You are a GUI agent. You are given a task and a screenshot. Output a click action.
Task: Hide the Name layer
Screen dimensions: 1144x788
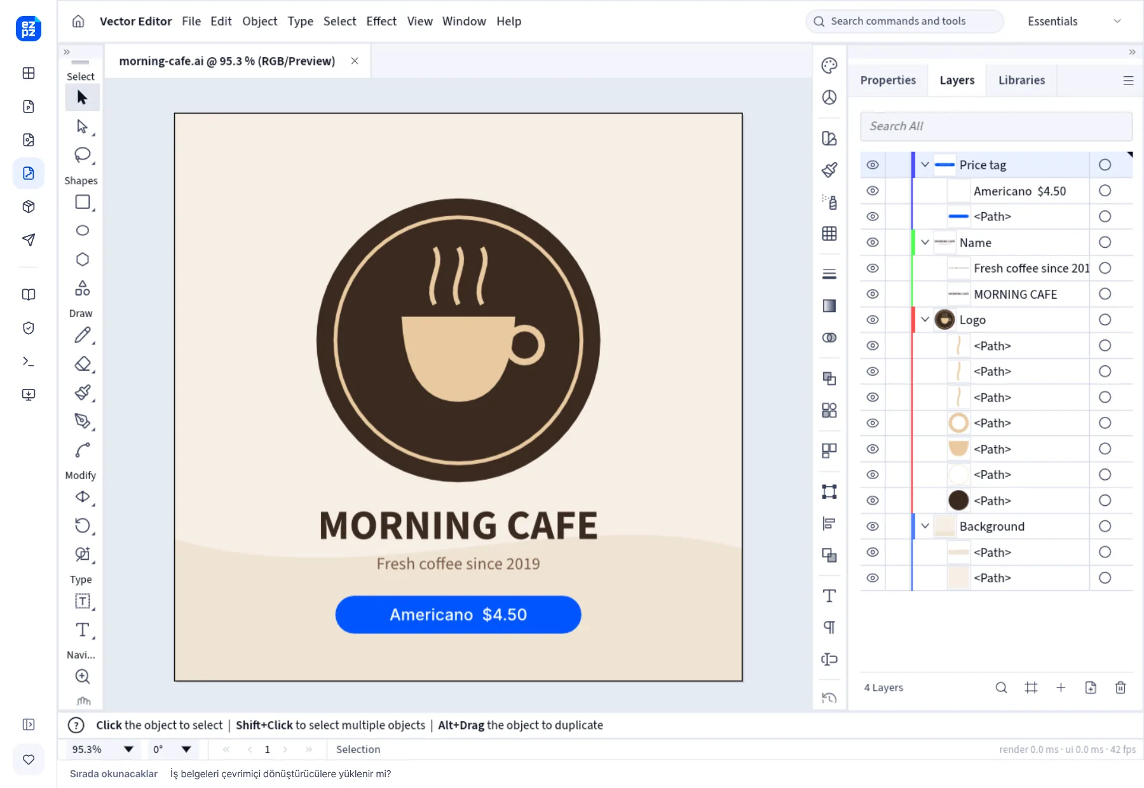pos(873,242)
